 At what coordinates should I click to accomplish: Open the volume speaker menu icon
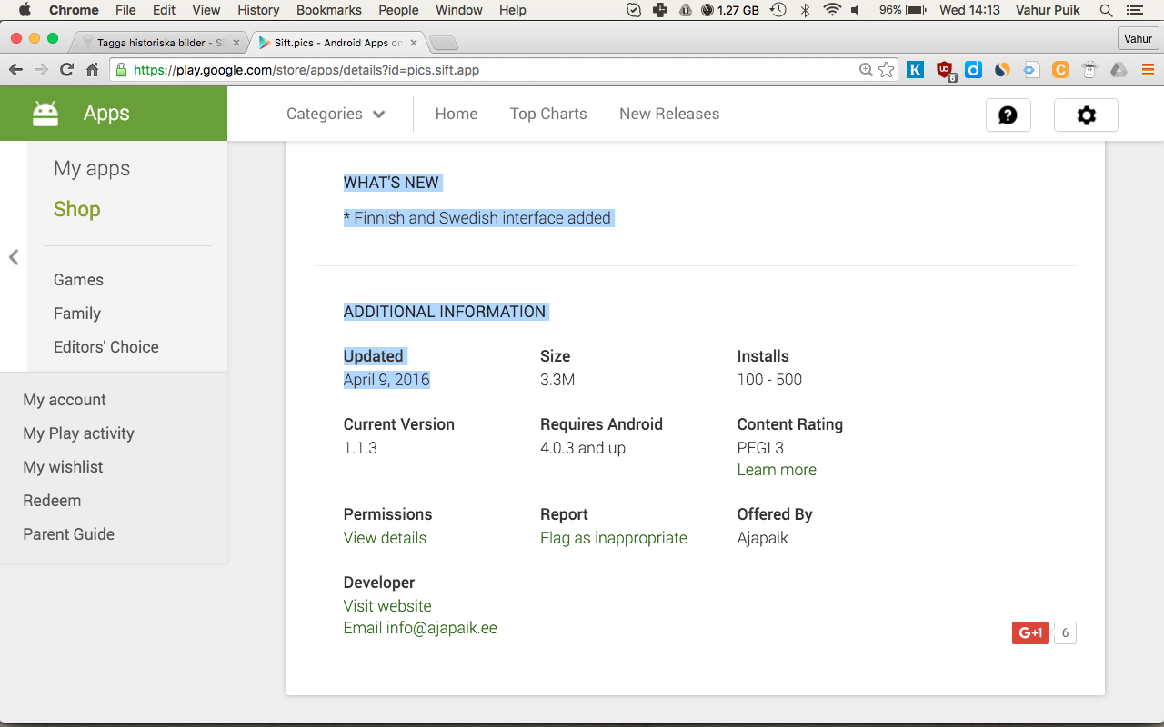coord(856,10)
